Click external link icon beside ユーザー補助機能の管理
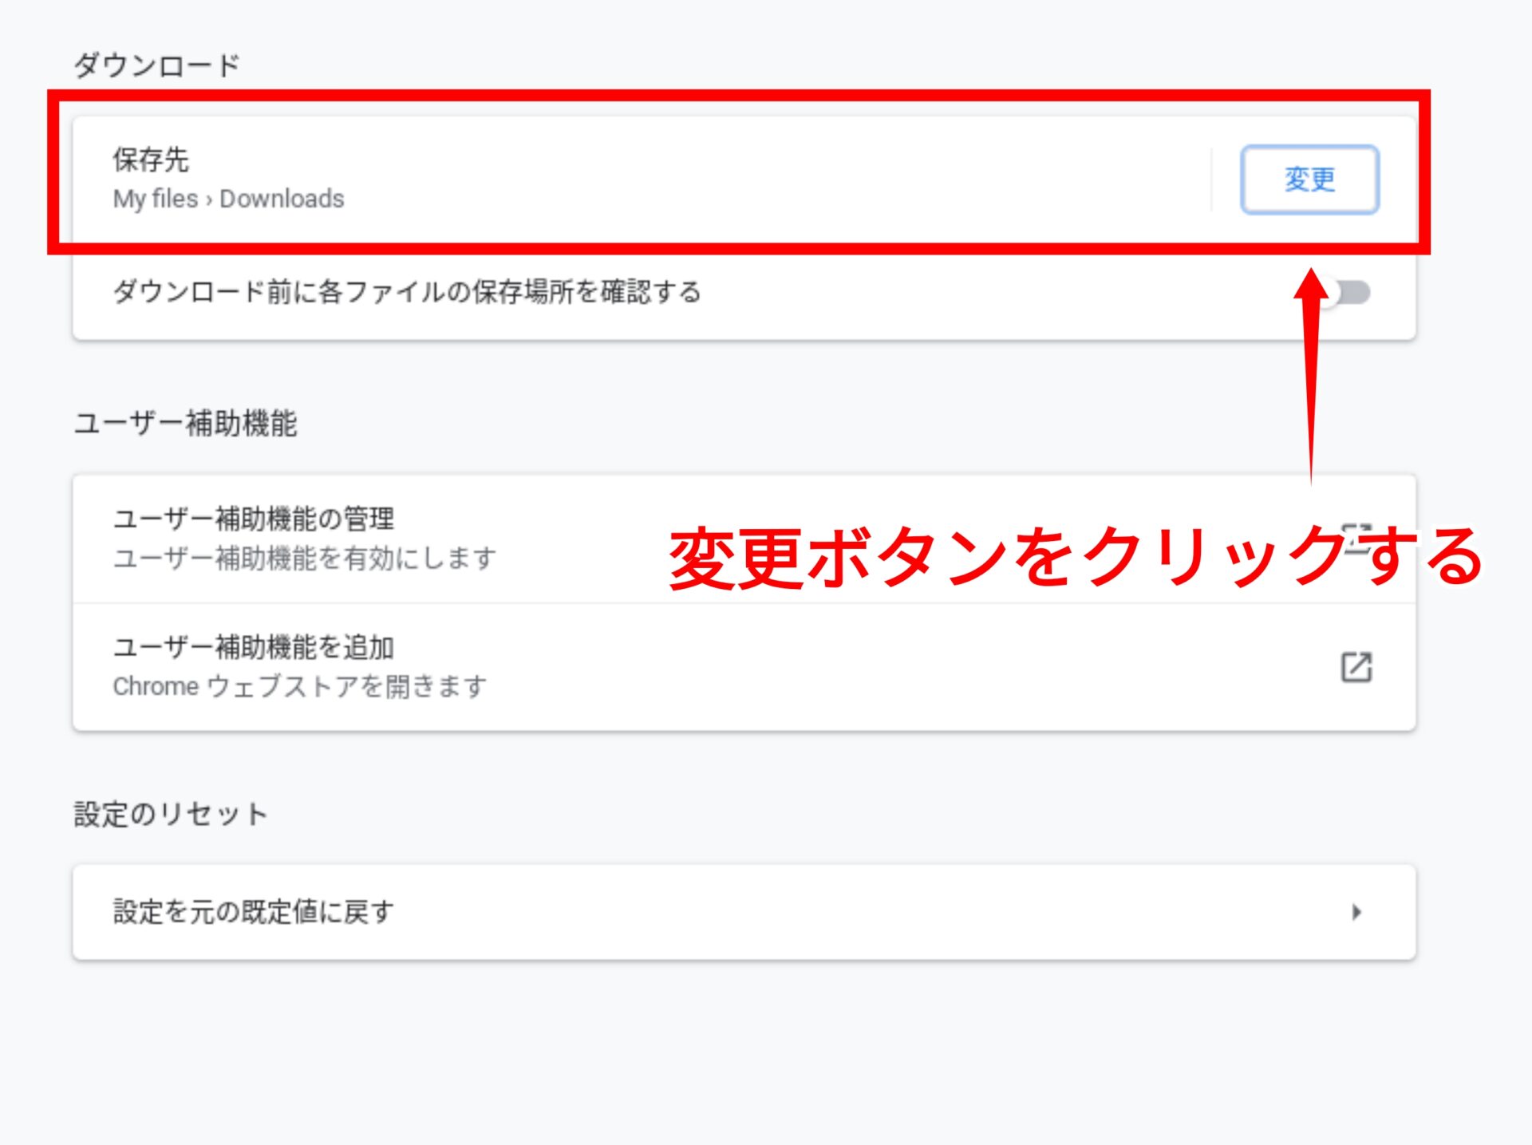Screen dimensions: 1532x1145 1356,538
